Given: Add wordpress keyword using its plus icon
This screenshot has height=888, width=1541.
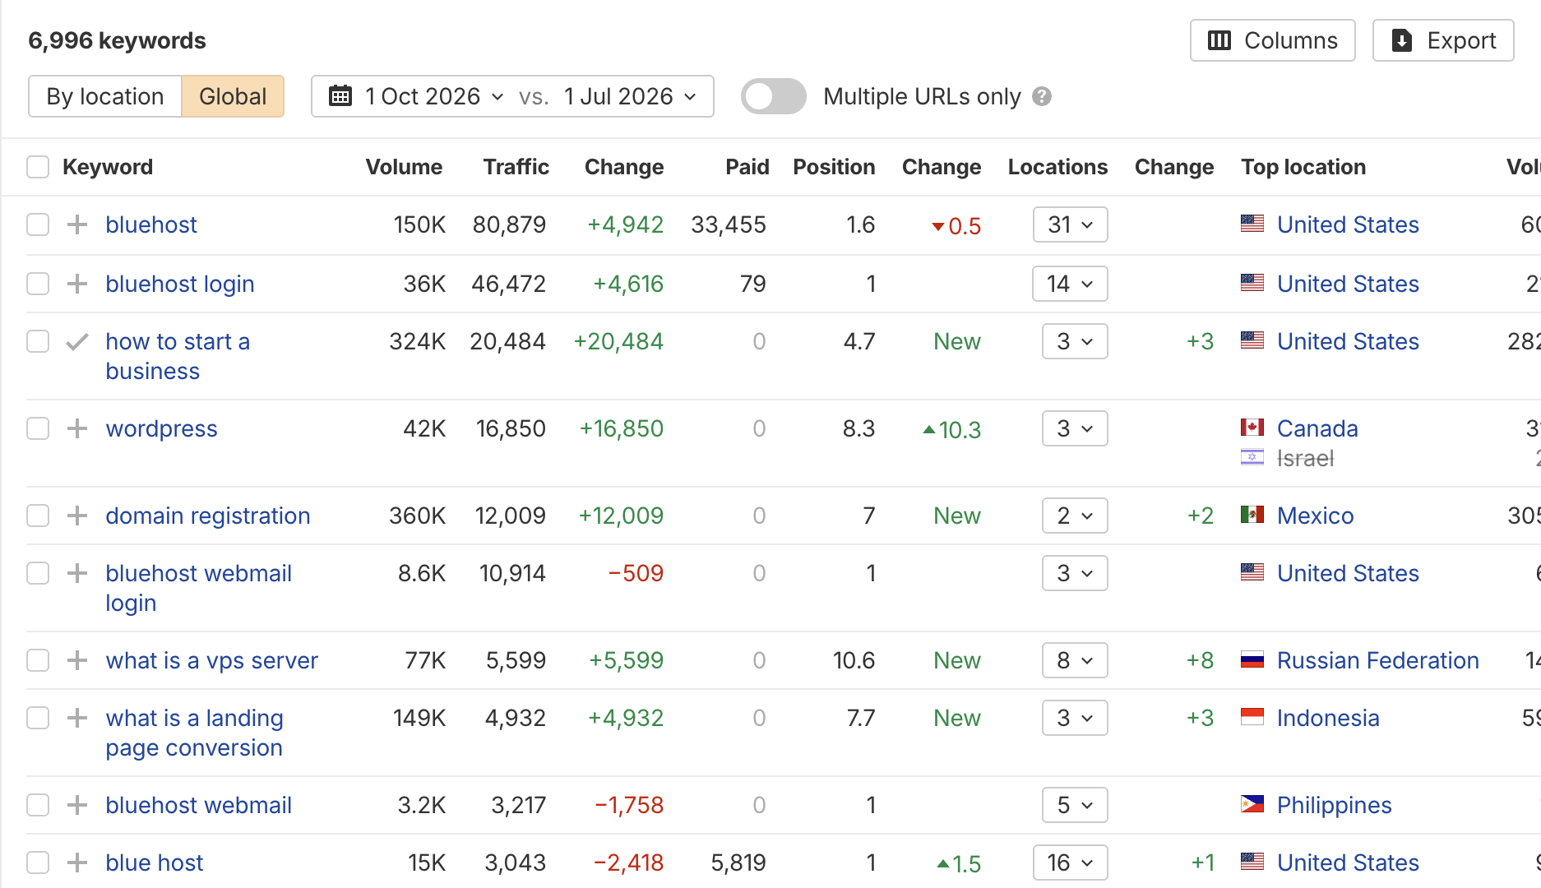Looking at the screenshot, I should point(77,428).
